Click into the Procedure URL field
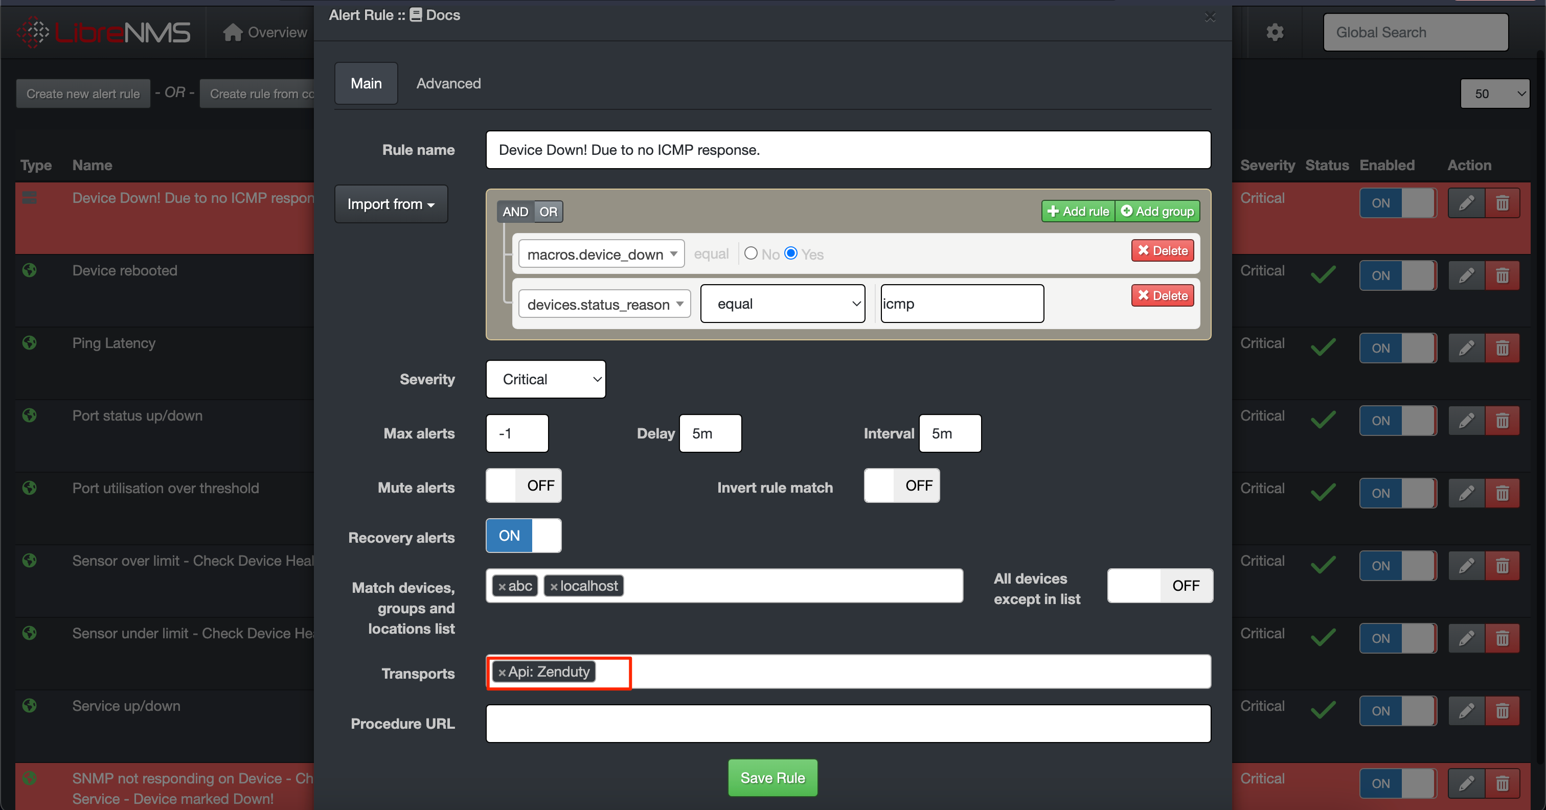The height and width of the screenshot is (810, 1546). pos(848,724)
